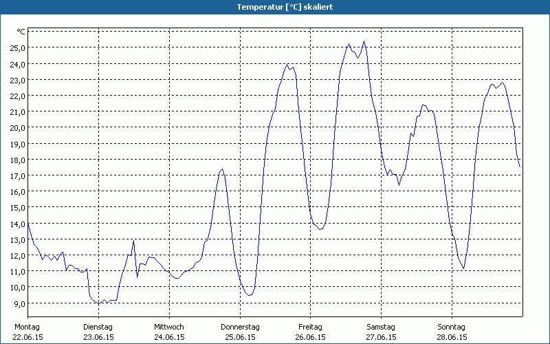Click the Mittwoch day label
This screenshot has height=344, width=550.
[169, 327]
